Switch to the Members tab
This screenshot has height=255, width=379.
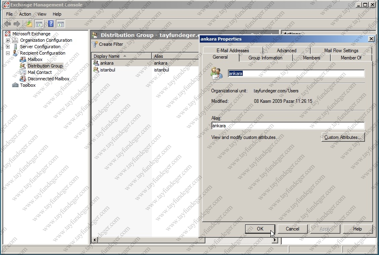click(x=311, y=58)
